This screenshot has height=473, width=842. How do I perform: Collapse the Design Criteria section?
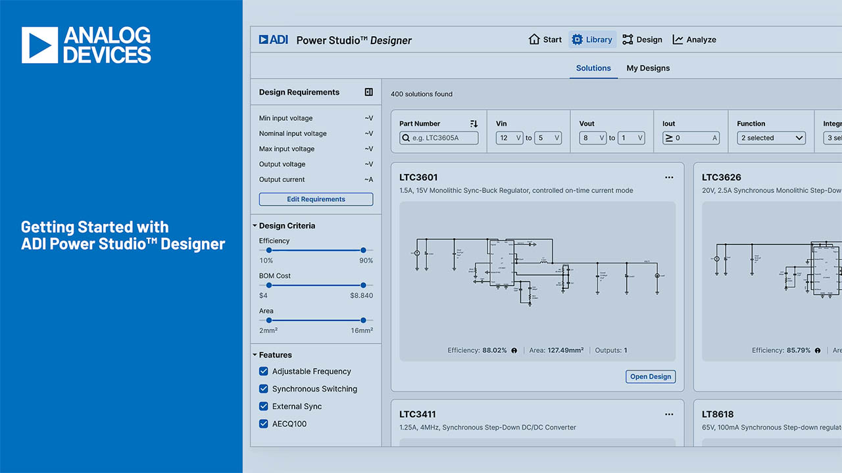pyautogui.click(x=255, y=225)
